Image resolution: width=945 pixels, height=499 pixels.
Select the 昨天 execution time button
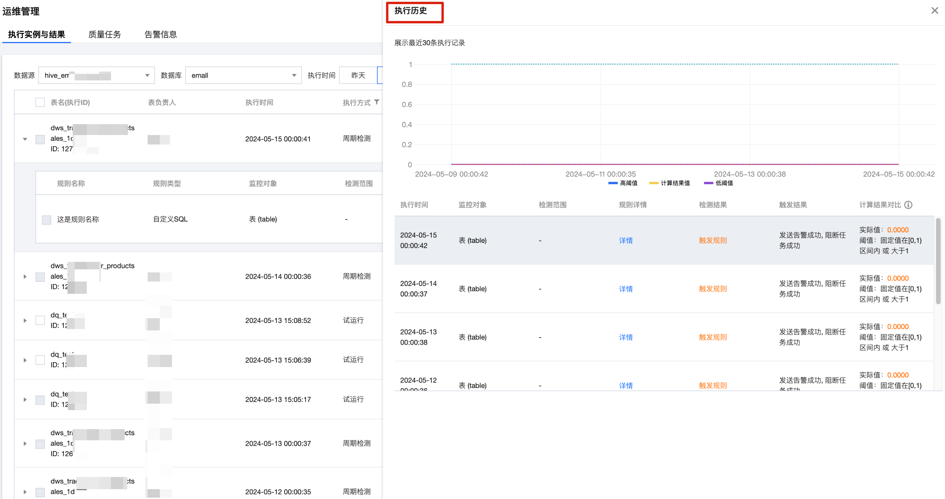click(358, 76)
